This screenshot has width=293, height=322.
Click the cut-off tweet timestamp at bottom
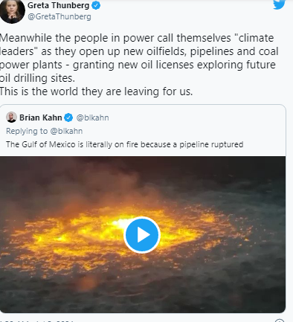point(37,321)
